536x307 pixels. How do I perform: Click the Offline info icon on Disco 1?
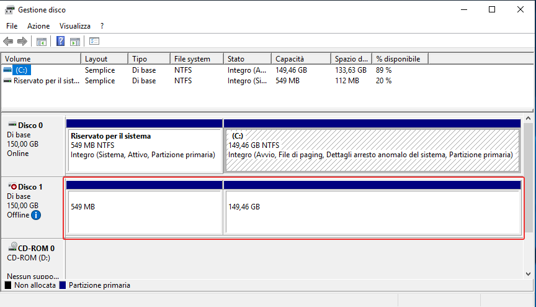pyautogui.click(x=36, y=215)
